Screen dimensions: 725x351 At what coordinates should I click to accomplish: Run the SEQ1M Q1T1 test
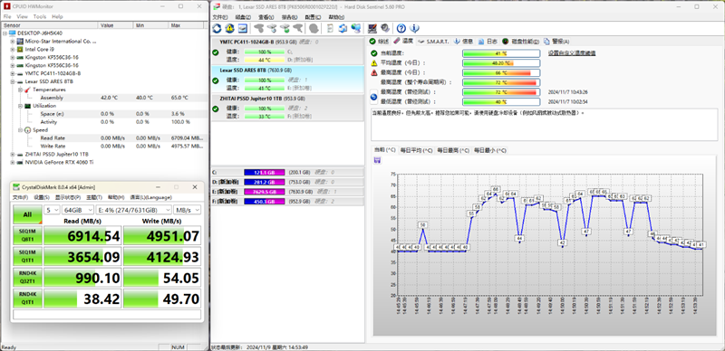[x=27, y=257]
